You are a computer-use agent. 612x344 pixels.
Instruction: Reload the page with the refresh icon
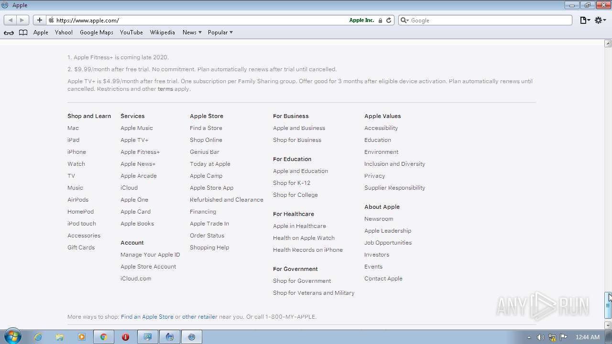tap(389, 20)
